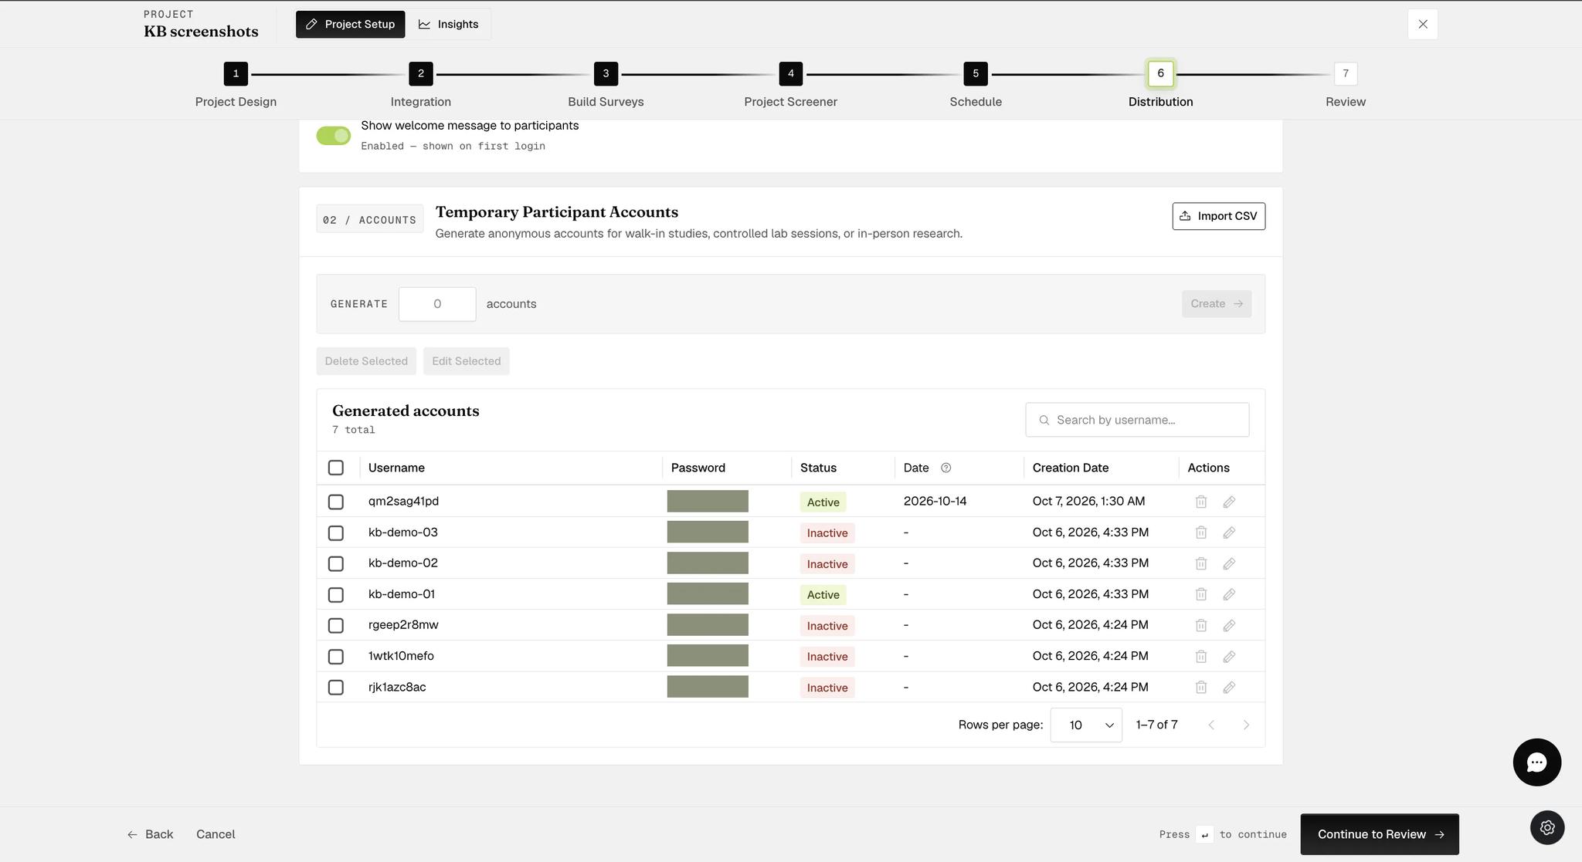The width and height of the screenshot is (1582, 862).
Task: Go to previous page arrow in pagination
Action: click(1211, 725)
